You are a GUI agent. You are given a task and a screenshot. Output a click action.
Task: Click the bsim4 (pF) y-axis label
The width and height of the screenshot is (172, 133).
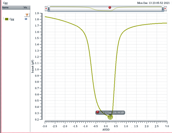(x=33, y=66)
